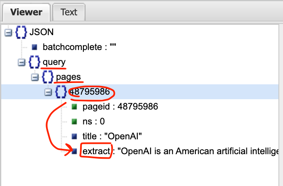Click the blue square icon beside extract

tap(74, 151)
